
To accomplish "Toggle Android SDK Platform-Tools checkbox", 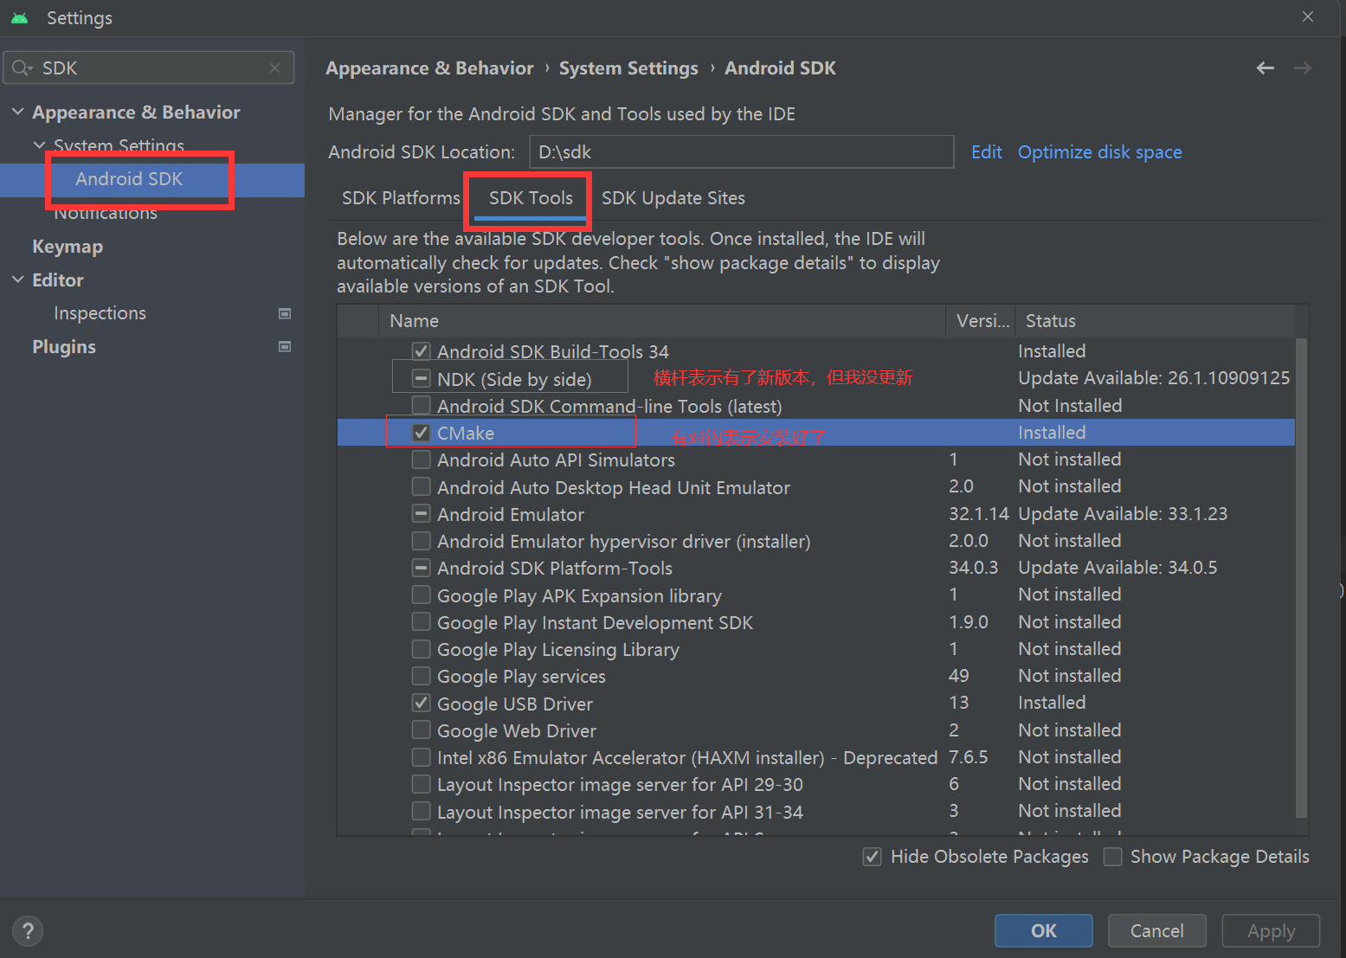I will tap(421, 568).
